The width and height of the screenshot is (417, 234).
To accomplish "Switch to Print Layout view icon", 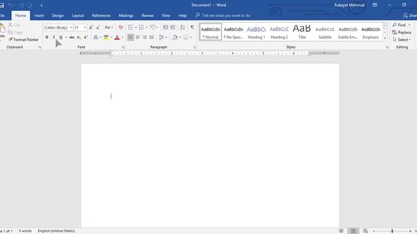I will tap(353, 231).
